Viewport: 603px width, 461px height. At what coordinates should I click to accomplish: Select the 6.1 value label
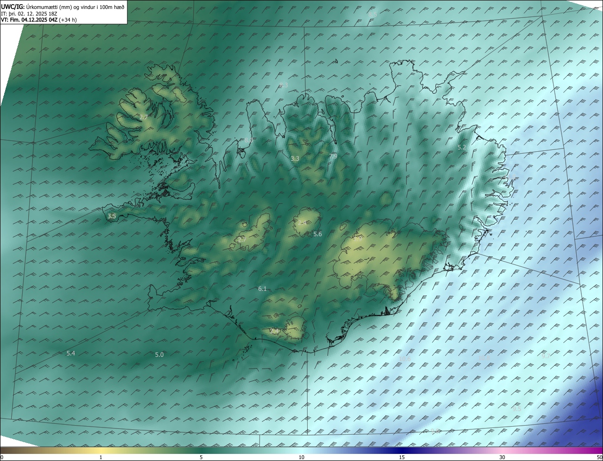pos(262,289)
